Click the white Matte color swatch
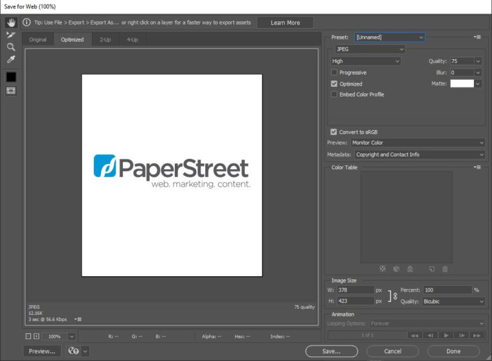The image size is (492, 361). 462,84
